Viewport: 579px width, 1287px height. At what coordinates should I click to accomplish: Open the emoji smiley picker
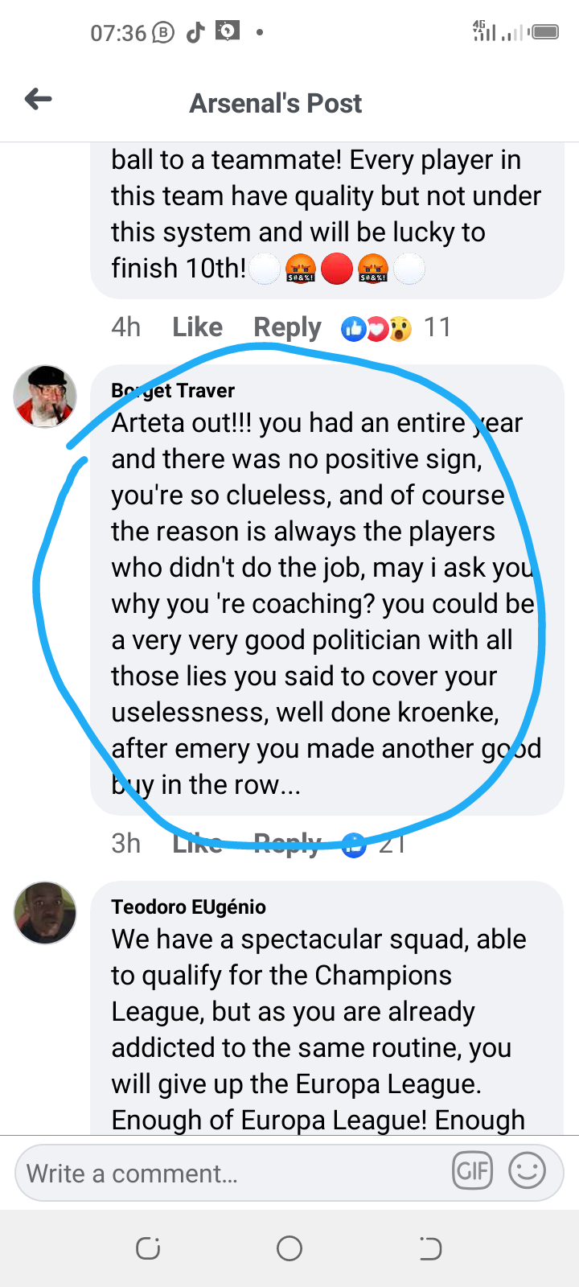[528, 1170]
